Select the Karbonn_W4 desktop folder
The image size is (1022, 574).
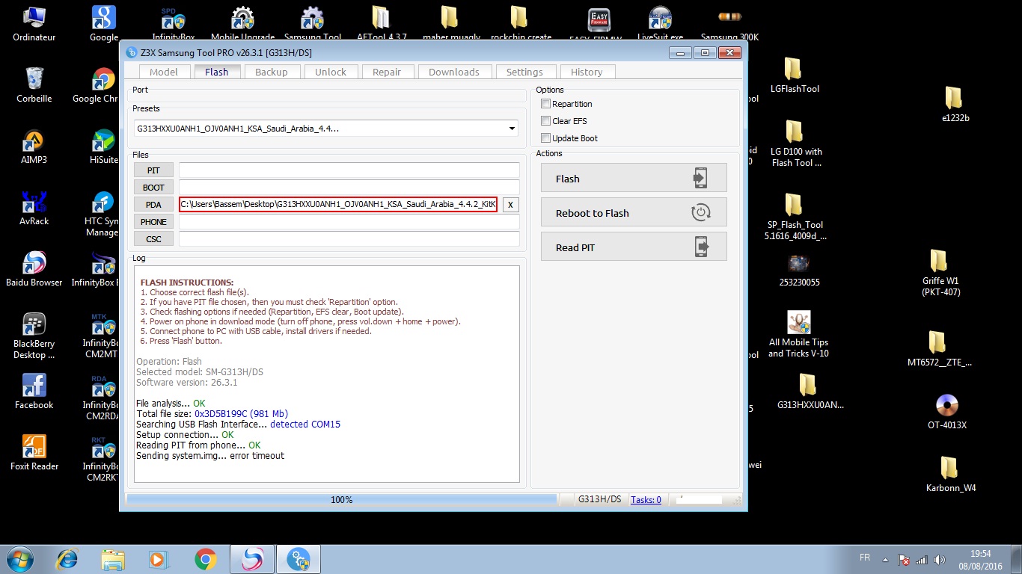(x=950, y=474)
